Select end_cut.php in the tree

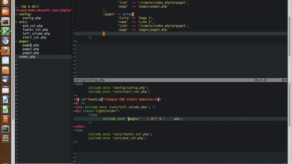(x=32, y=26)
